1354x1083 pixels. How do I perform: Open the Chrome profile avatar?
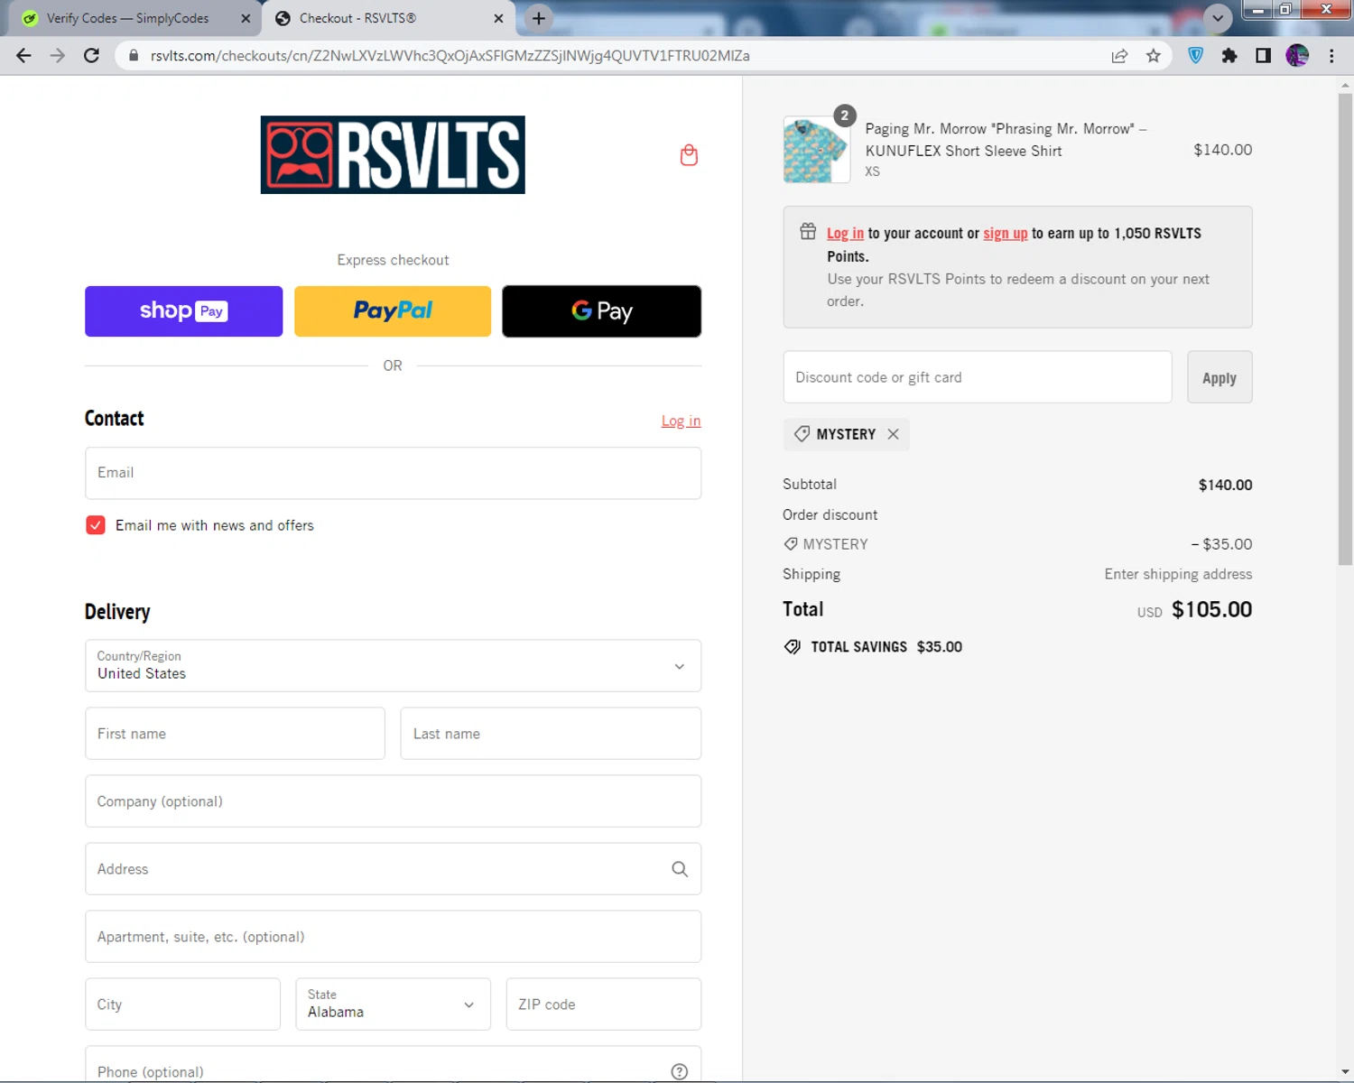[x=1297, y=56]
